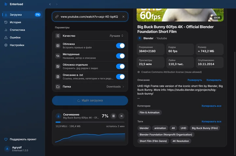This screenshot has height=156, width=236.
Task: Focus the YouTube URL input field
Action: (x=89, y=17)
